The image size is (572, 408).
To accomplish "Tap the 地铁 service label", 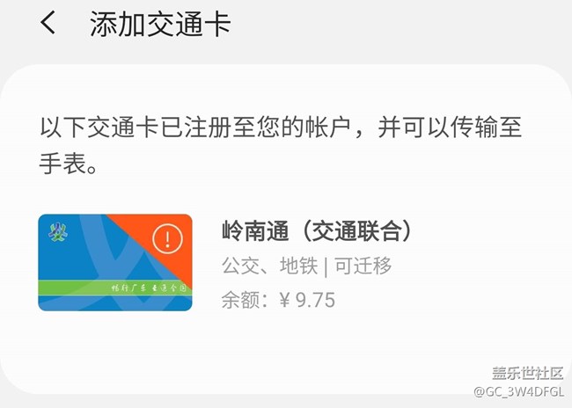I will click(299, 266).
